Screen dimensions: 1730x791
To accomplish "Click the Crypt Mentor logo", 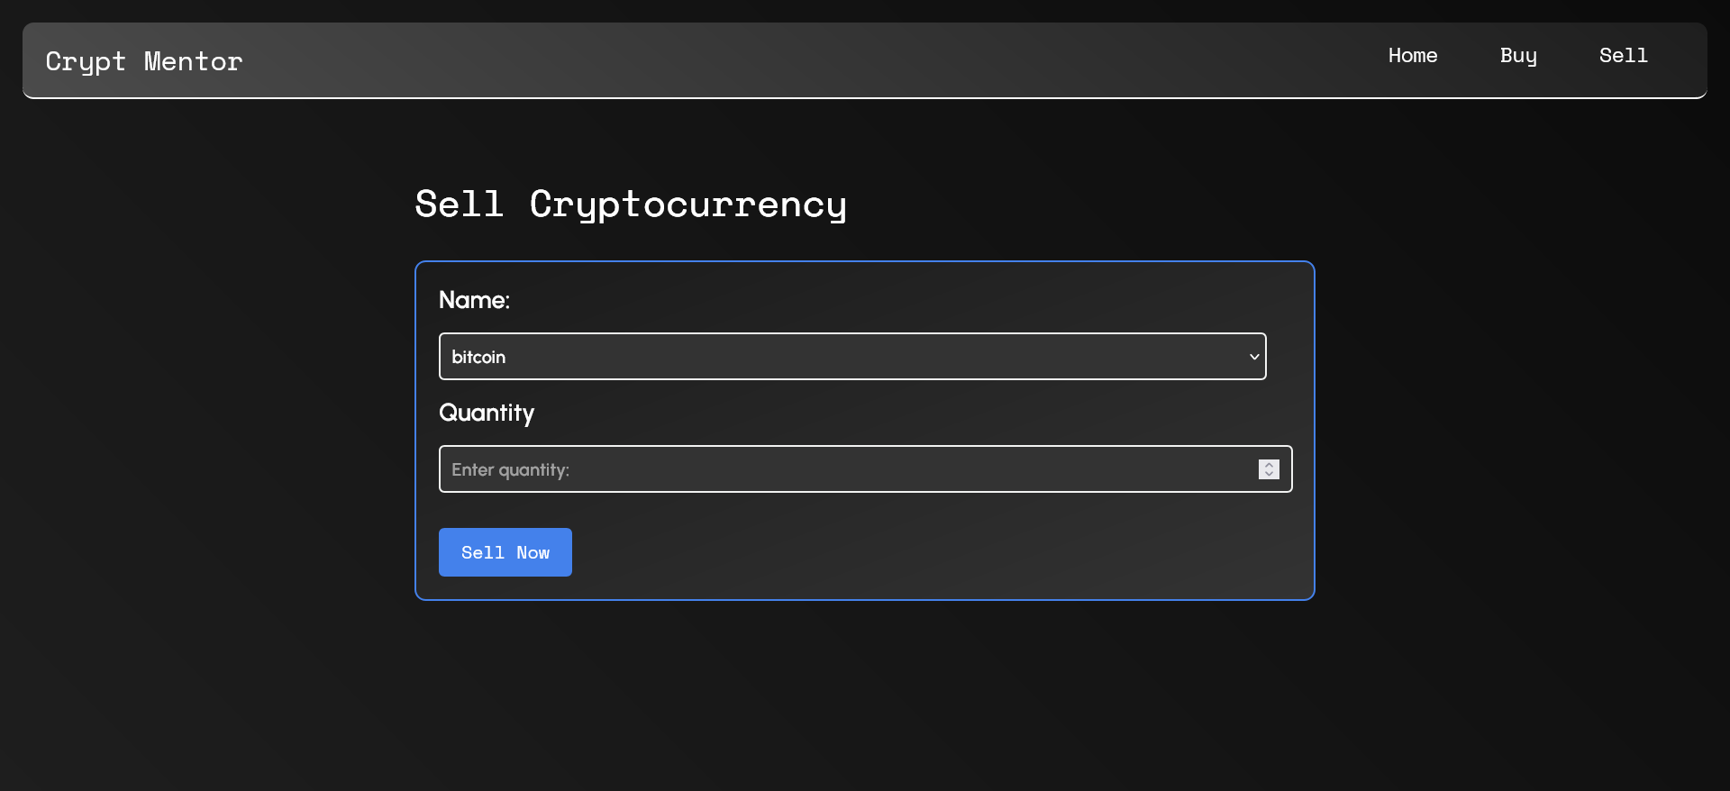I will tap(144, 60).
